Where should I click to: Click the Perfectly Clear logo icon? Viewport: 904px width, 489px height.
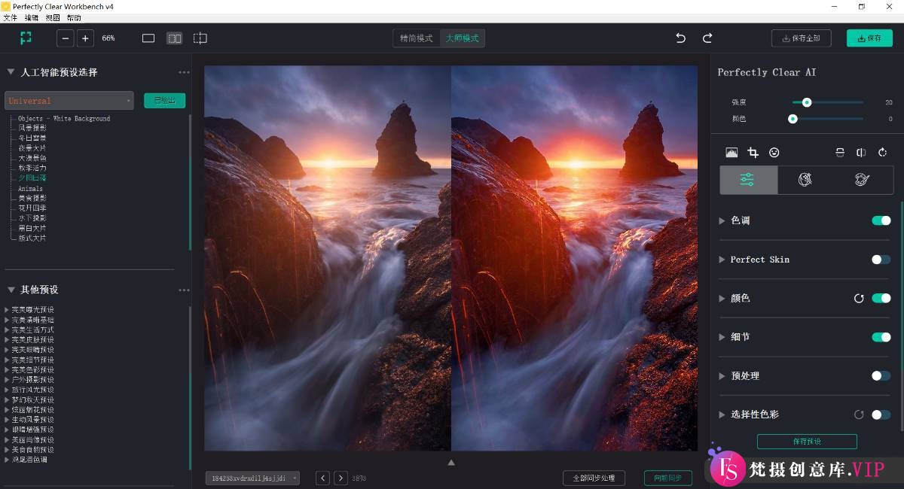tap(26, 38)
